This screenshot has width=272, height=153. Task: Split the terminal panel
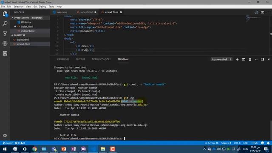[x=244, y=59]
